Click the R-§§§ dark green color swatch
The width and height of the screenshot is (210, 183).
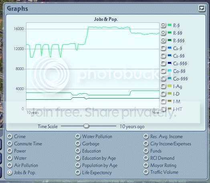tap(170, 40)
